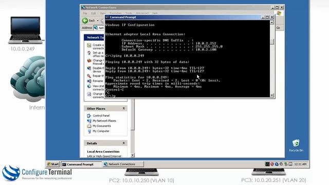Click the Create a new connection task icon
This screenshot has height=185, width=329.
[89, 45]
